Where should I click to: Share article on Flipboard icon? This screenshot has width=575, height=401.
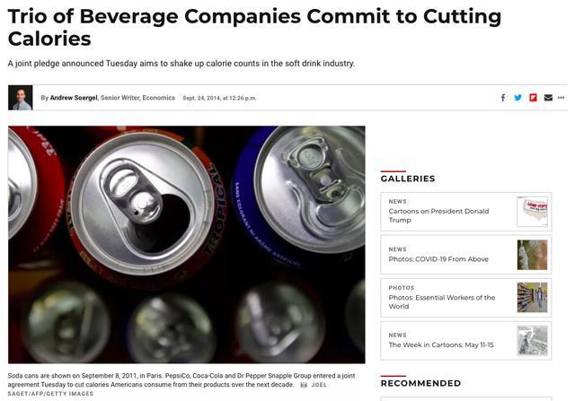[533, 98]
